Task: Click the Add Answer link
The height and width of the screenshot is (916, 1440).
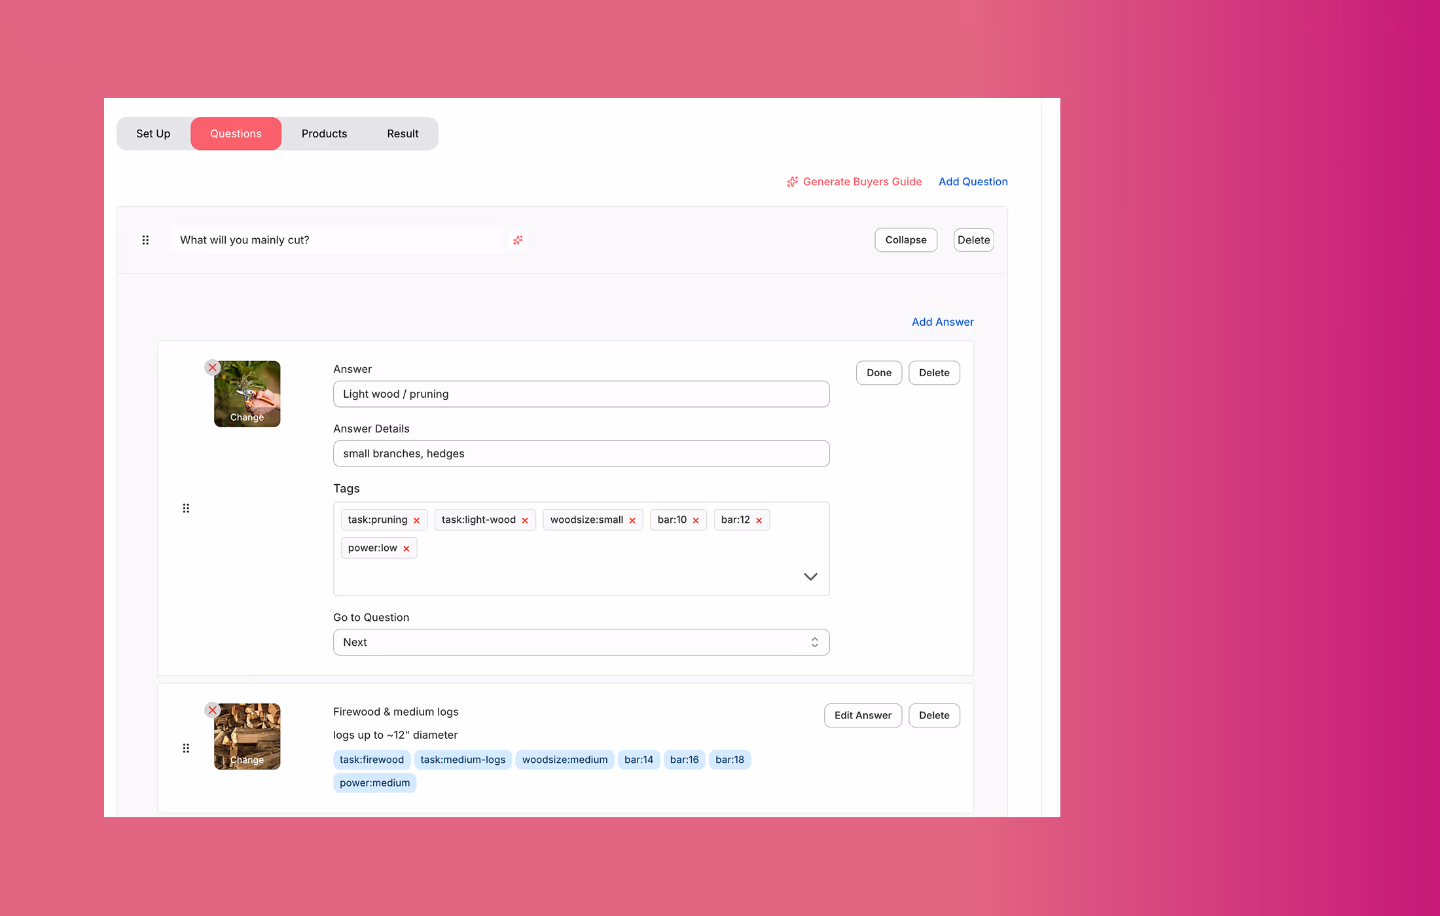Action: pyautogui.click(x=943, y=322)
